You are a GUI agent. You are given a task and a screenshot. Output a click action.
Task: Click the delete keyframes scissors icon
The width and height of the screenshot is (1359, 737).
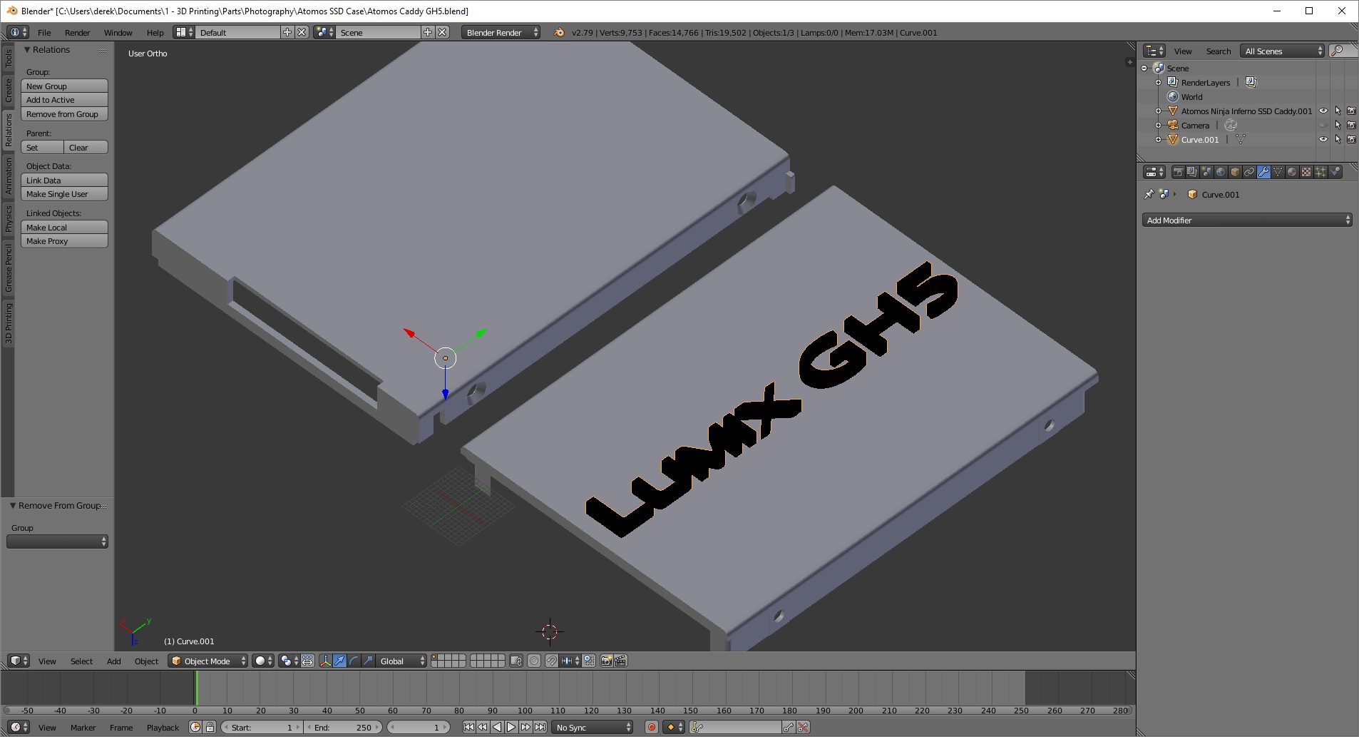point(803,727)
